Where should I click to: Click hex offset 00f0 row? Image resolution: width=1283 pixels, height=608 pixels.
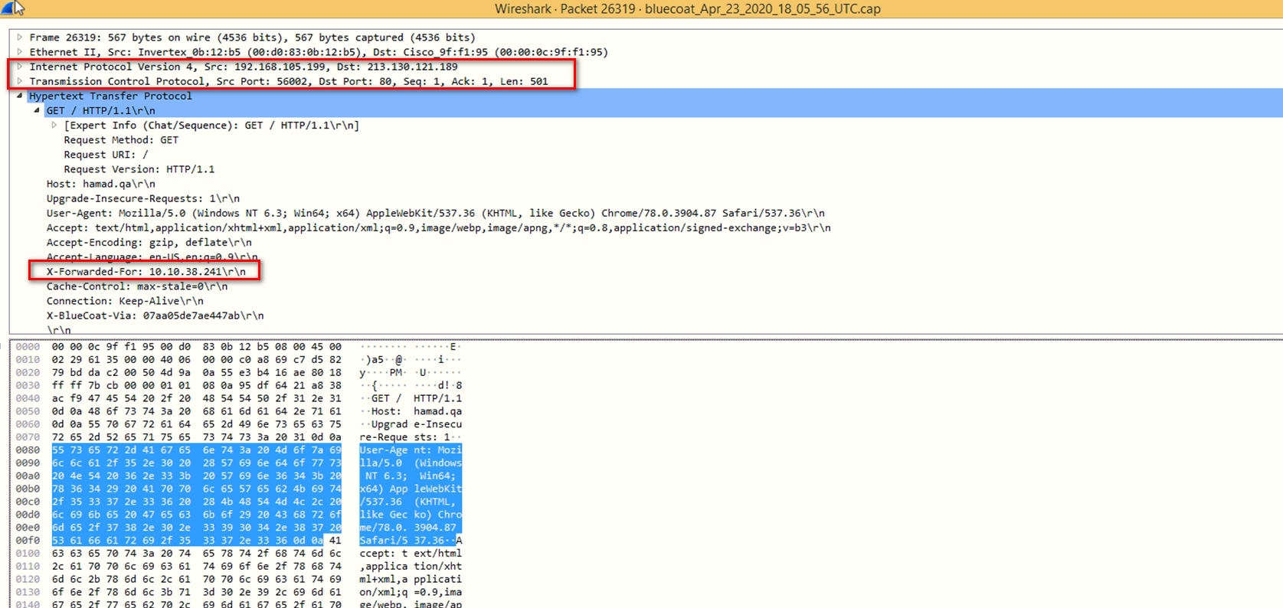coord(28,540)
